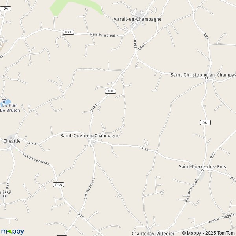Select Saint-Christophe-en-Champagne town marker
Image resolution: width=236 pixels, height=236 pixels.
(206, 78)
